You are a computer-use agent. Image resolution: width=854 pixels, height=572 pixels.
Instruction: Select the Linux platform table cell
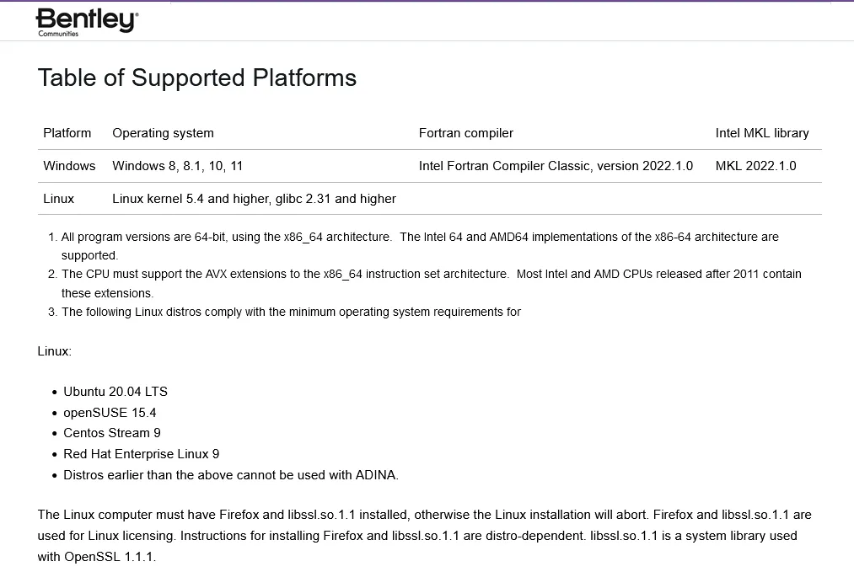[x=59, y=199]
